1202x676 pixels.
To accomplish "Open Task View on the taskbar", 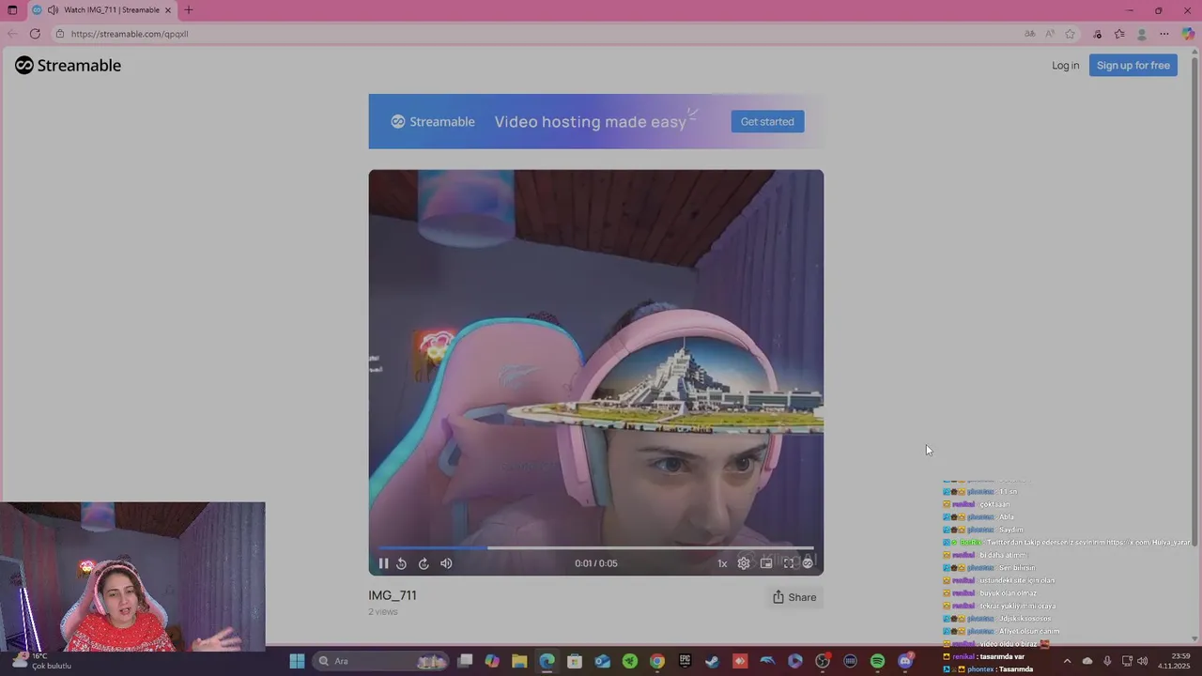I will click(x=465, y=661).
